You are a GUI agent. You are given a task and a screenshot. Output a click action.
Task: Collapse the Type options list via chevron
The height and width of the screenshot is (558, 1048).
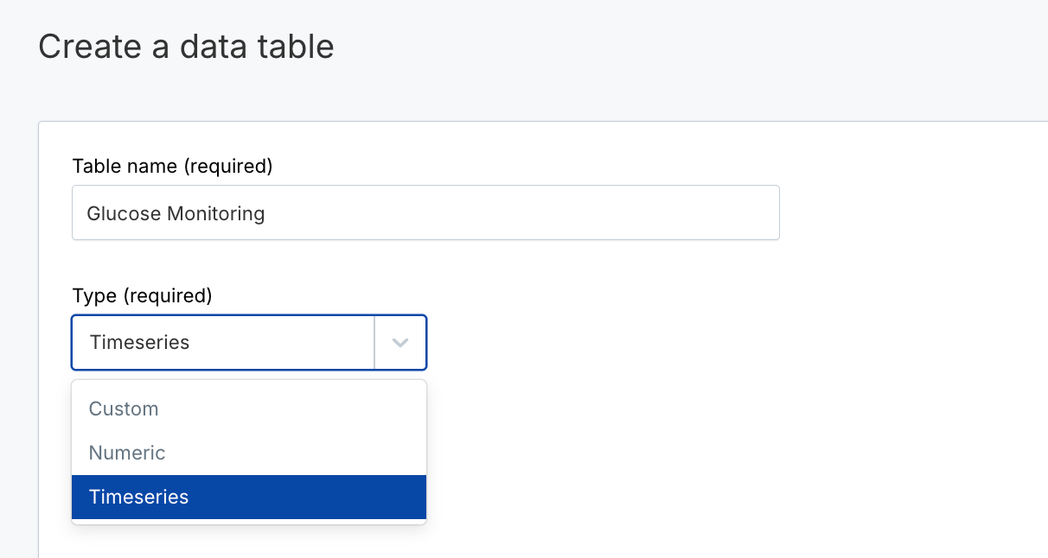[399, 343]
